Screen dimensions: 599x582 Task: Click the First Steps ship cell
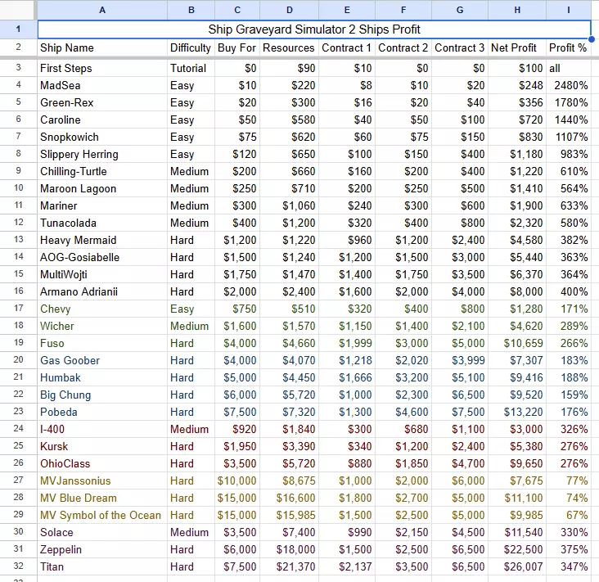click(x=66, y=69)
